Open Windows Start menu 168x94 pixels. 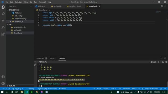click(x=2, y=92)
